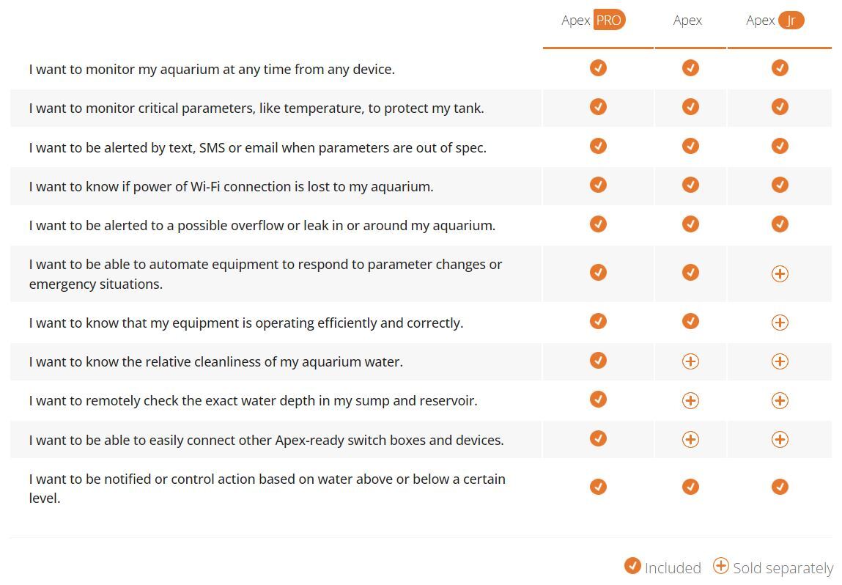Select the Apex PRO column header

(594, 21)
